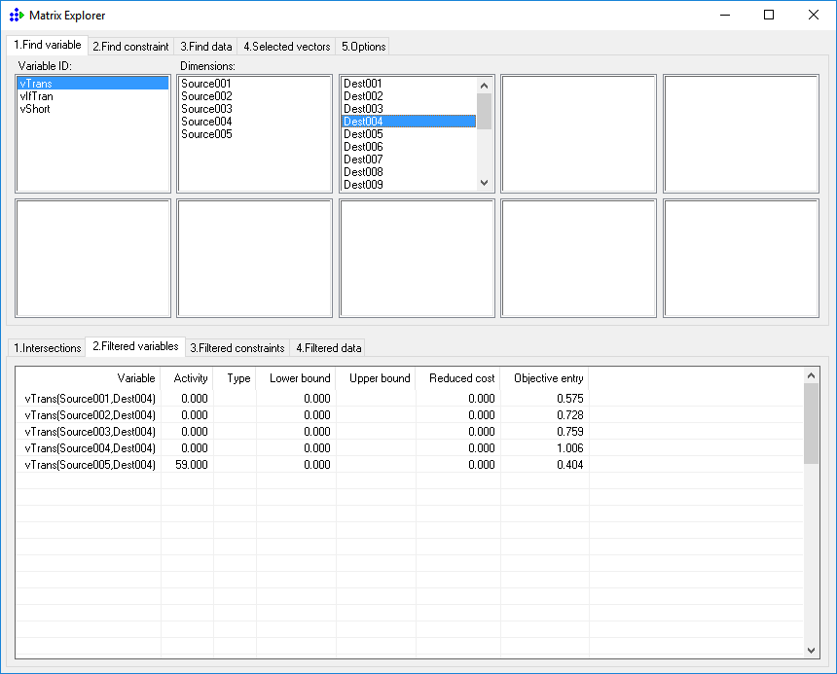837x674 pixels.
Task: Sort by Reduced cost column header
Action: click(461, 378)
